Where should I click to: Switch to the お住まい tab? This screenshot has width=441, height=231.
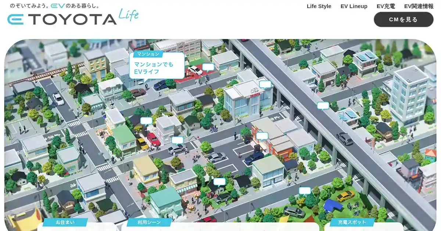(x=65, y=222)
